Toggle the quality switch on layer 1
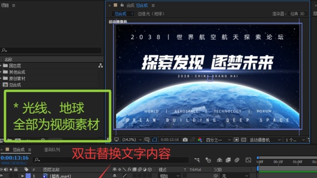This screenshot has width=317, height=178. coord(125,176)
